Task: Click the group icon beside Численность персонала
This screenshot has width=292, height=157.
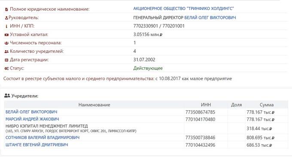Action: pos(6,43)
